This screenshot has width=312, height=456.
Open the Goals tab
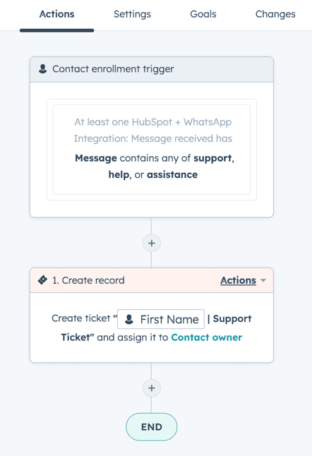(203, 14)
